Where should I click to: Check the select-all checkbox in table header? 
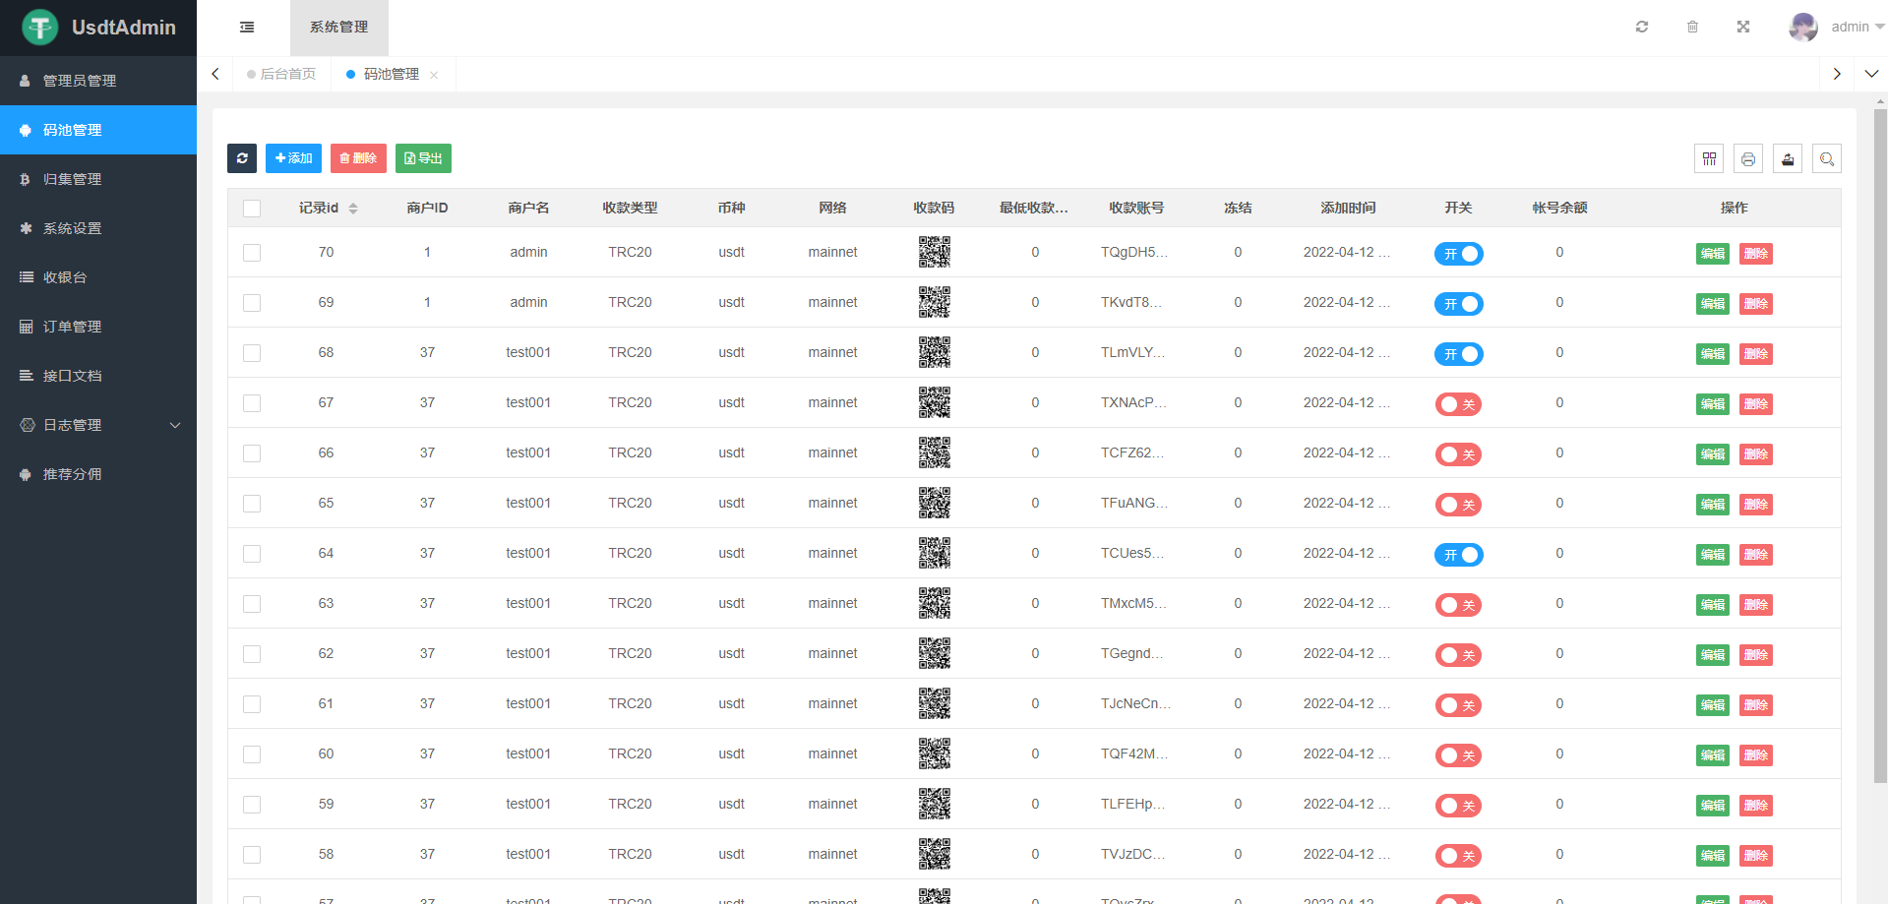click(252, 209)
